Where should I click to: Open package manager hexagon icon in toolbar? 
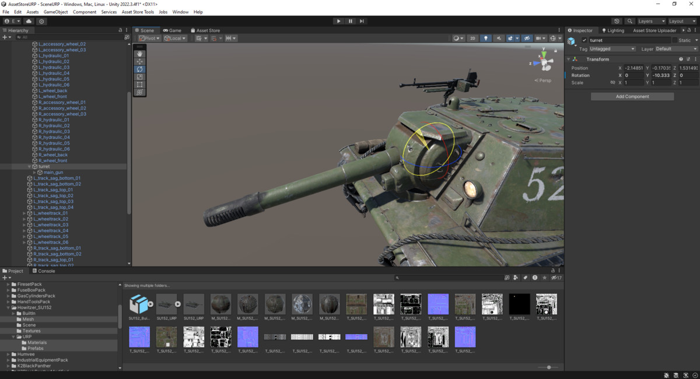(x=41, y=21)
